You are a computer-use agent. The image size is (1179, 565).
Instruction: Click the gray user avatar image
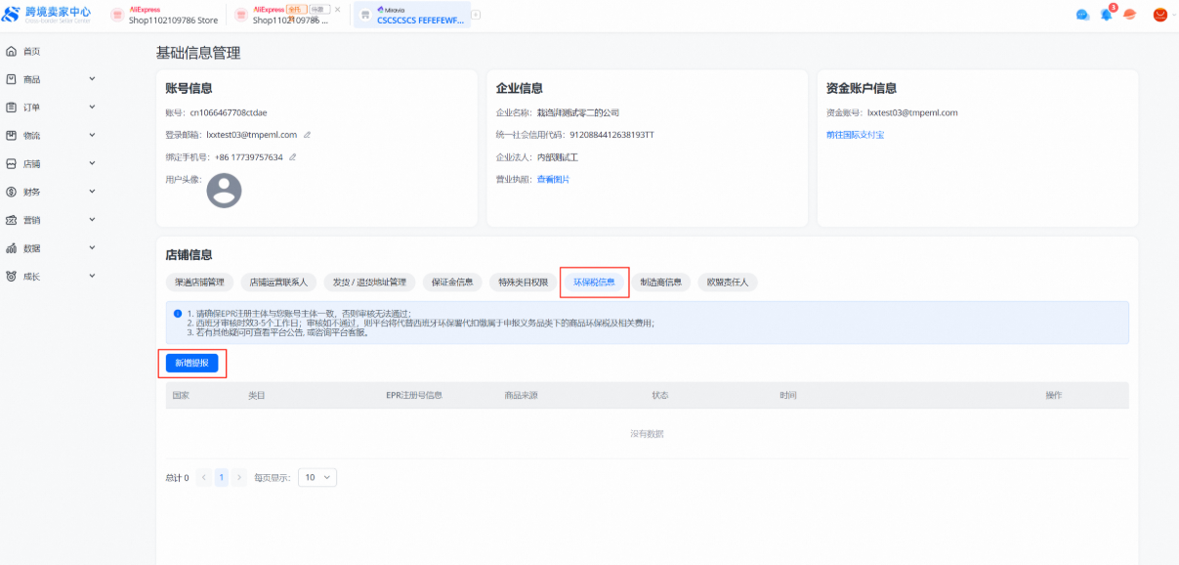(225, 190)
